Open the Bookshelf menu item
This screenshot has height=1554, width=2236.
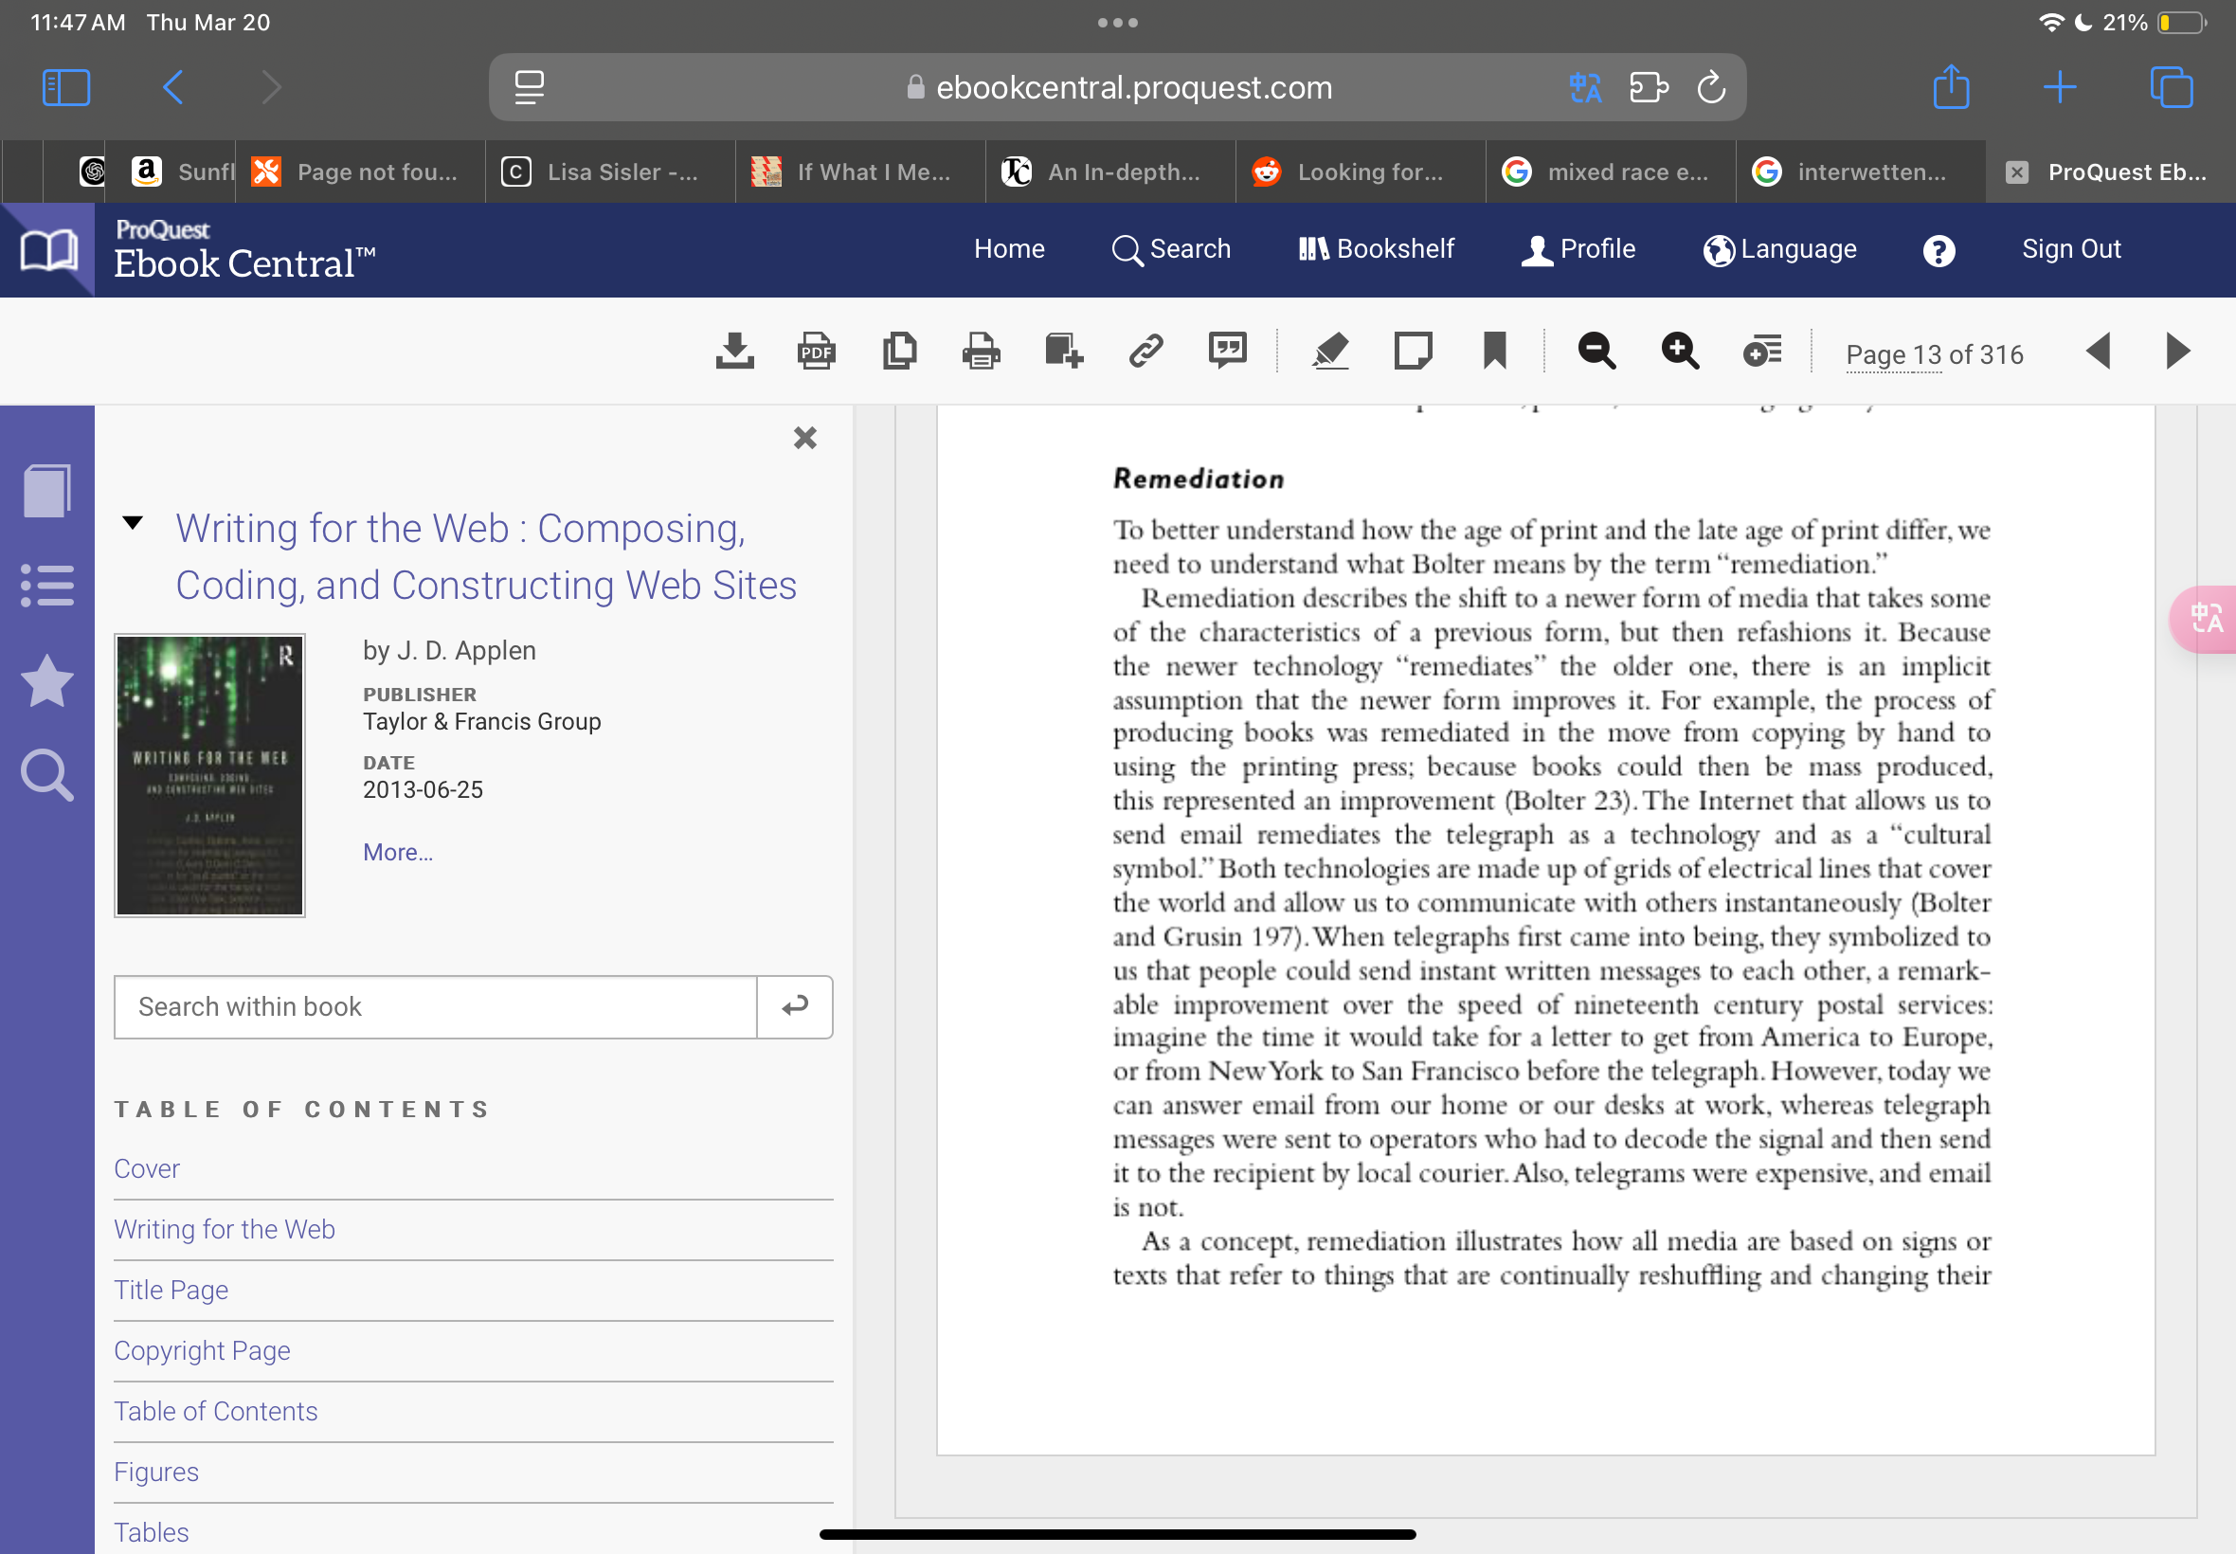tap(1377, 249)
